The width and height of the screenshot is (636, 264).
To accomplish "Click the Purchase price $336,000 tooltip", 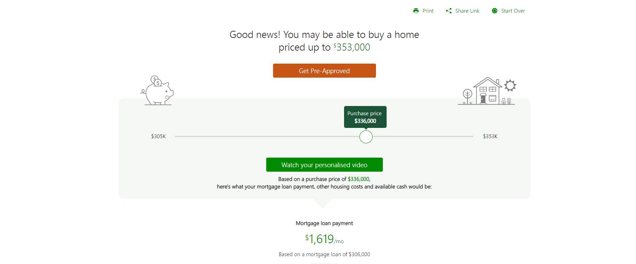I will tap(365, 117).
